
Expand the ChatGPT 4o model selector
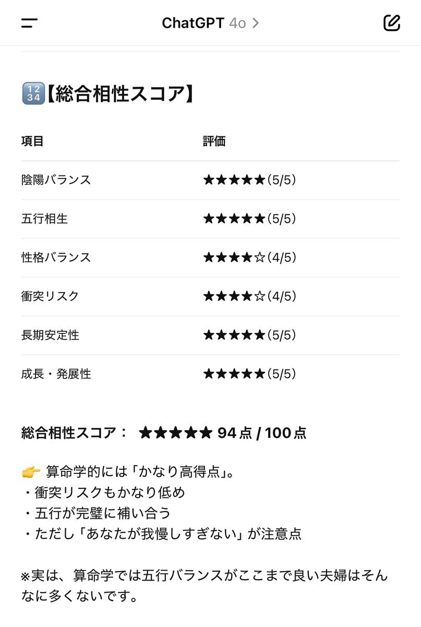point(210,23)
